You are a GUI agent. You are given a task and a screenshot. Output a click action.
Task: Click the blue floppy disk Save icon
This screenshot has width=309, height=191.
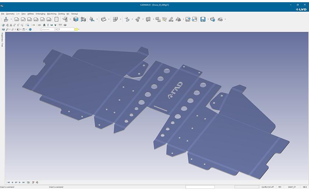[x=203, y=19]
